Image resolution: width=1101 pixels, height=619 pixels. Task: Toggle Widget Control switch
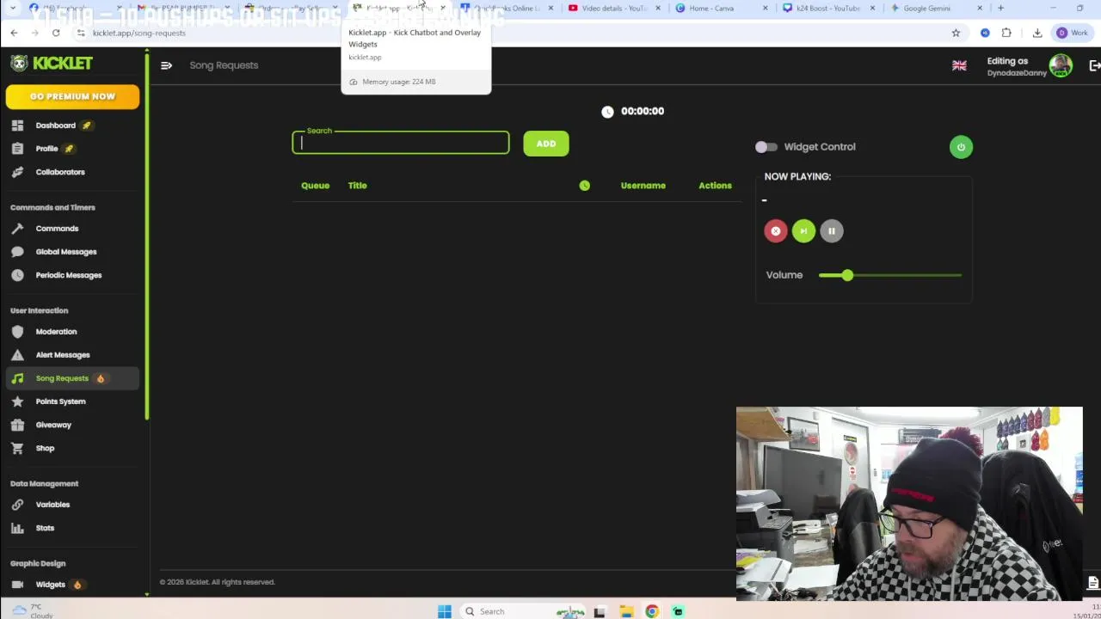pyautogui.click(x=766, y=147)
